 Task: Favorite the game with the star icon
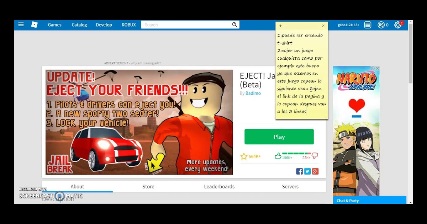[x=244, y=156]
